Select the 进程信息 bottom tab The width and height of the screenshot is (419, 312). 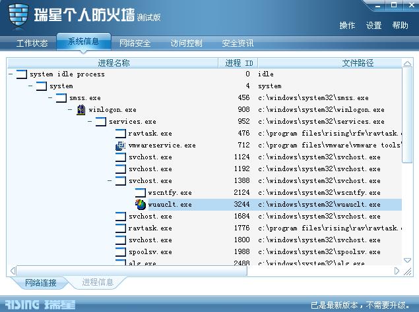98,282
